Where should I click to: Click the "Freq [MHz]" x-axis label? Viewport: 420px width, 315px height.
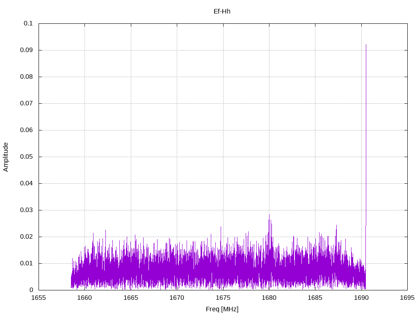[222, 309]
